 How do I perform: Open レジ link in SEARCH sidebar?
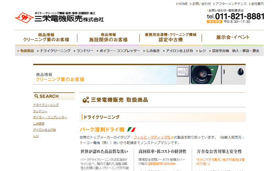point(36,136)
